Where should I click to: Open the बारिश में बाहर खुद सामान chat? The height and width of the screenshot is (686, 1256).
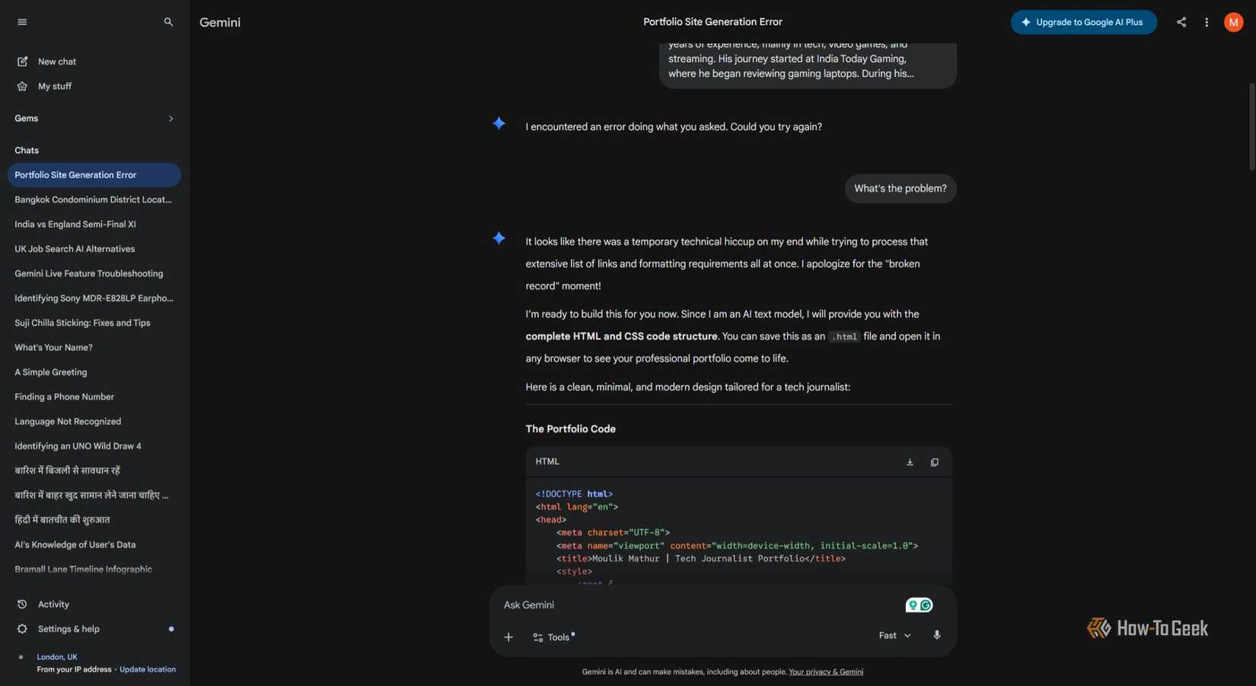point(94,496)
